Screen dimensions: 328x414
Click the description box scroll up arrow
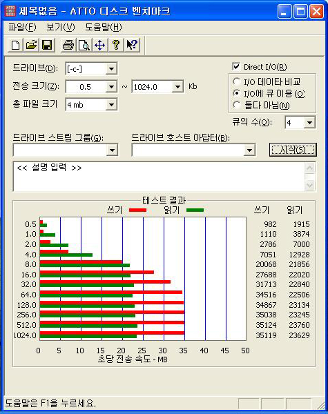tap(310, 168)
